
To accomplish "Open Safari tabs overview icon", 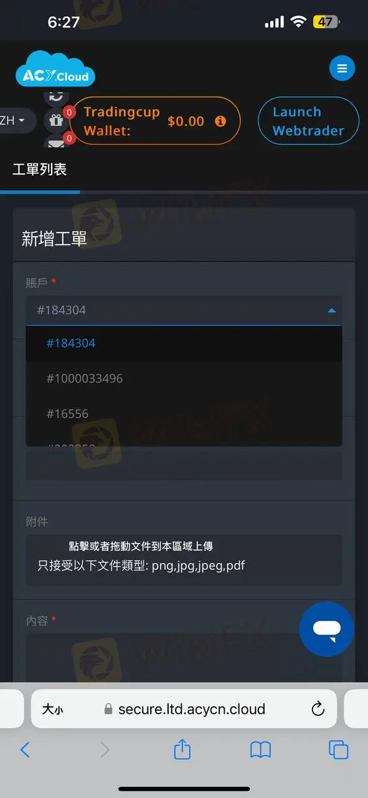I will [x=338, y=749].
